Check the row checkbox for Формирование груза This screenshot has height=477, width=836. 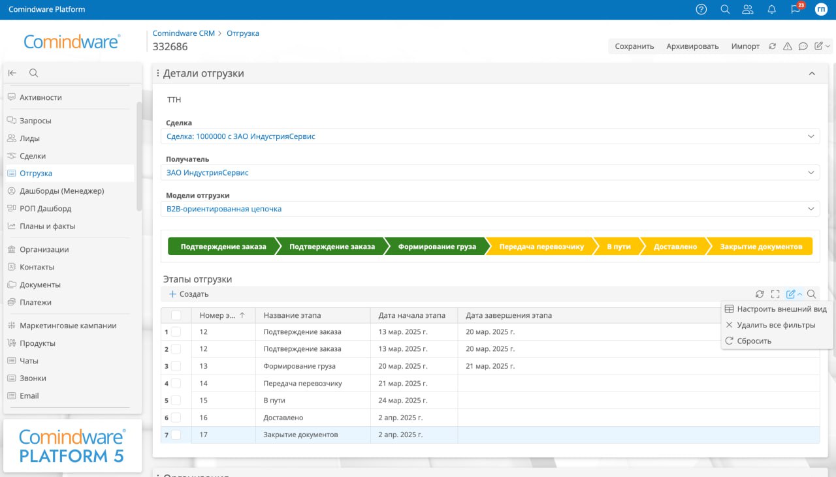pyautogui.click(x=176, y=366)
